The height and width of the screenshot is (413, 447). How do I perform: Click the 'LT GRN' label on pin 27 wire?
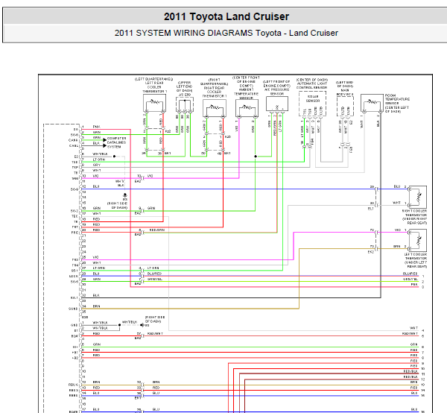(x=99, y=268)
